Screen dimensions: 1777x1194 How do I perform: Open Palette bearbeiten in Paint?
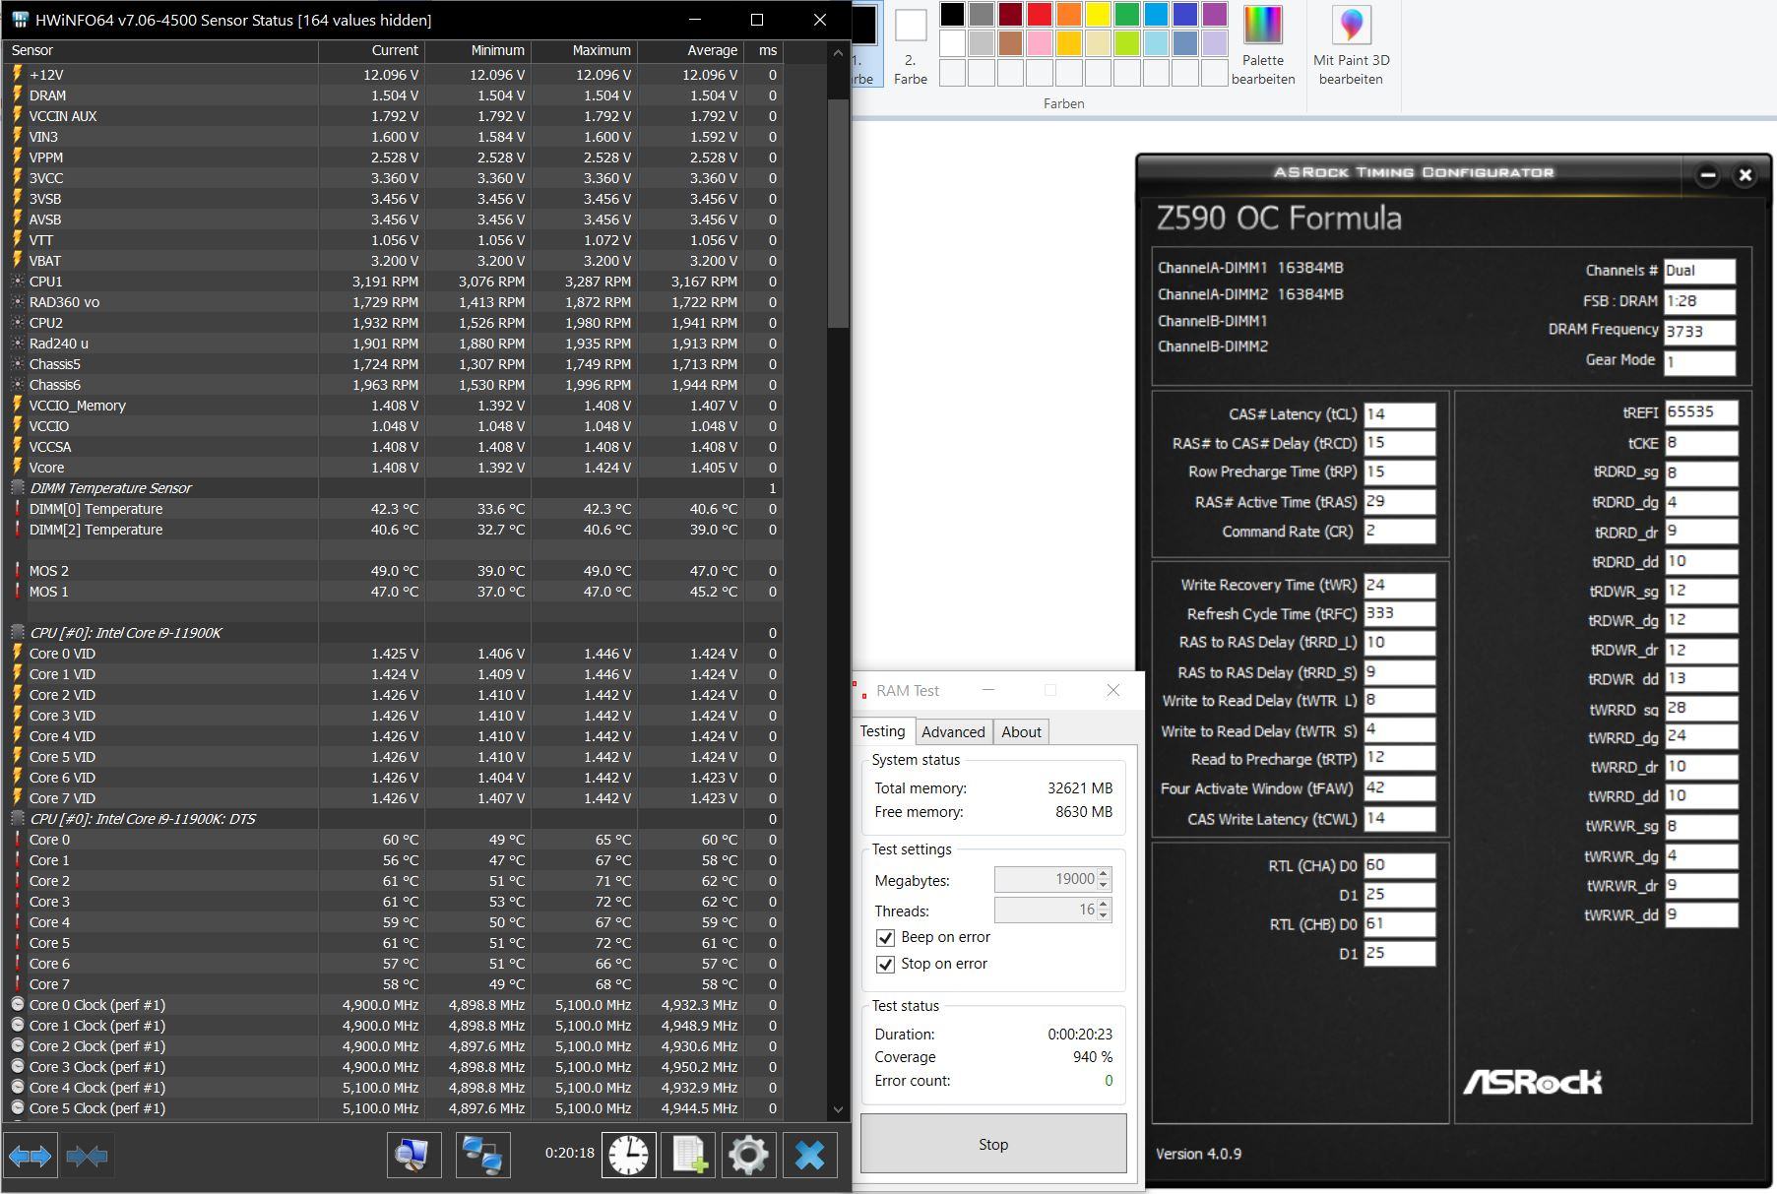[x=1263, y=45]
